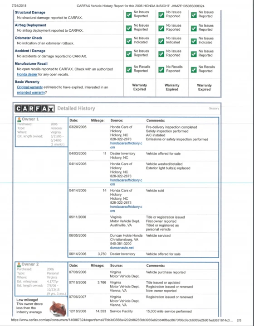Click last green checkmark in Airbag Deployment row

194,28
